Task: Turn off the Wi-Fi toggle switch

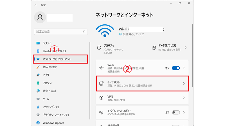Action: coord(176,68)
